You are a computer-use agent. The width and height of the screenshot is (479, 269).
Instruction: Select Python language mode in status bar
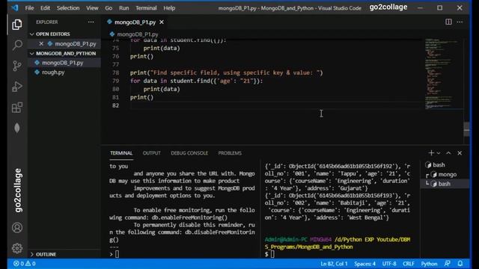click(429, 264)
